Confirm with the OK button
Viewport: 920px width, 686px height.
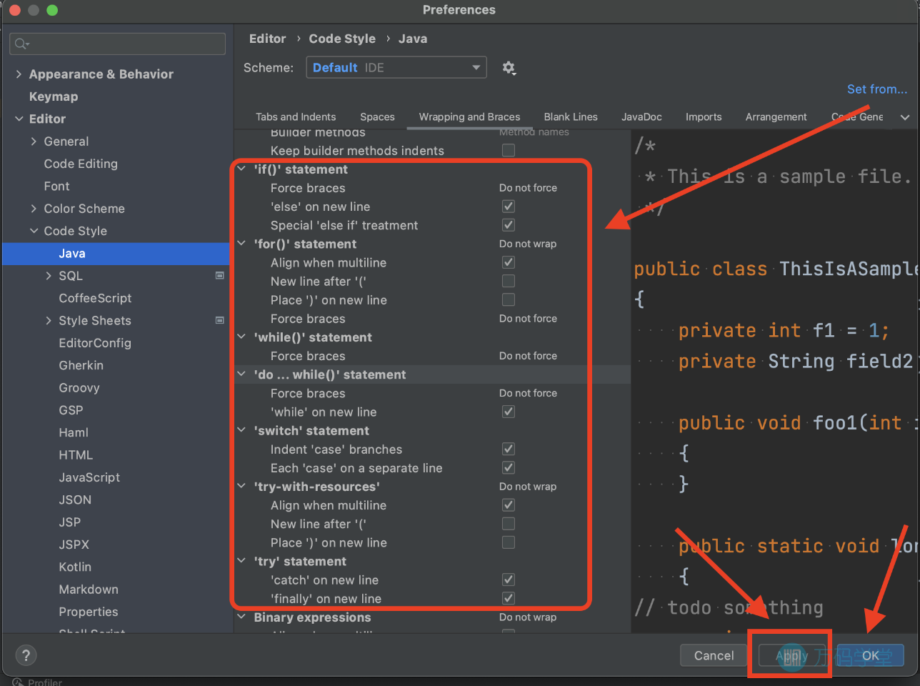pyautogui.click(x=870, y=655)
